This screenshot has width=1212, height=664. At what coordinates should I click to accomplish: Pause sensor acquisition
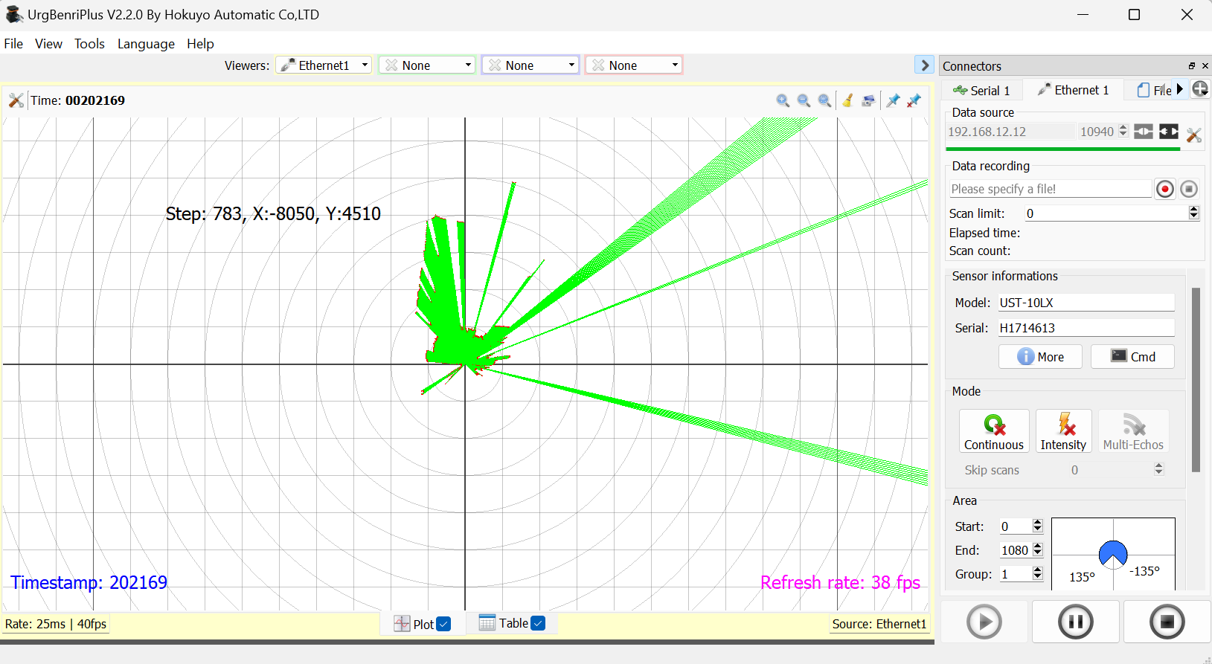[x=1075, y=622]
